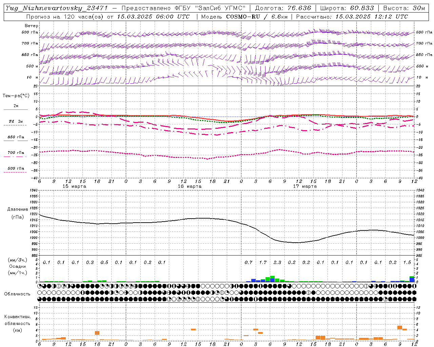Click the 15 марта date label
434x347 pixels.
pos(74,186)
